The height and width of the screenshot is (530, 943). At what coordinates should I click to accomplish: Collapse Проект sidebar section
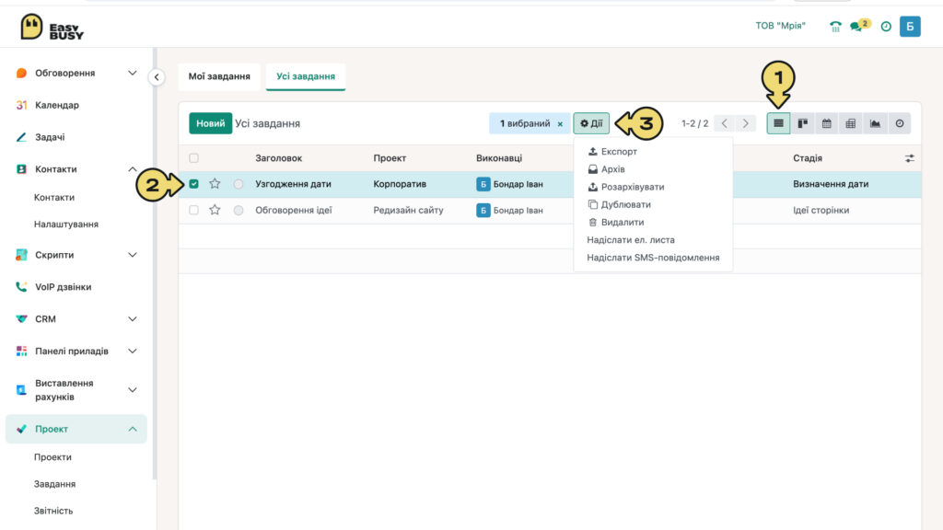click(x=133, y=429)
